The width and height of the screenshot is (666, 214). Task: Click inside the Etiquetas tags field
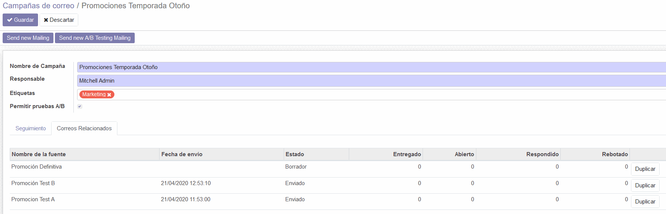[376, 95]
